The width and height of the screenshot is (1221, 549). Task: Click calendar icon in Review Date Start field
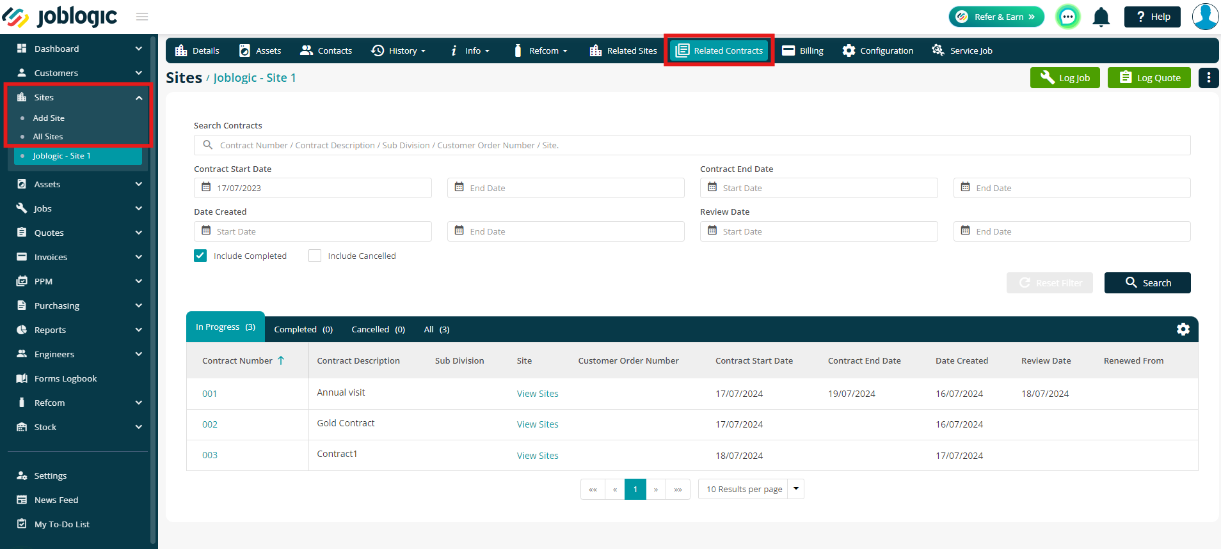coord(712,231)
